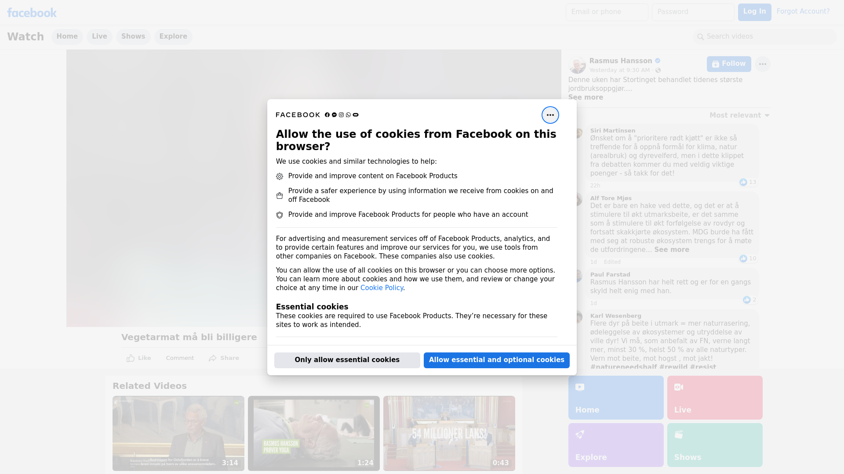Click the Comment button under the video
844x474 pixels.
click(180, 358)
